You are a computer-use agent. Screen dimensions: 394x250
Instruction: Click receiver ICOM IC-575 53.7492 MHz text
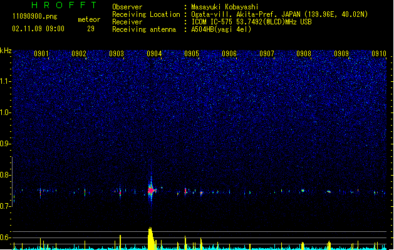coord(251,22)
